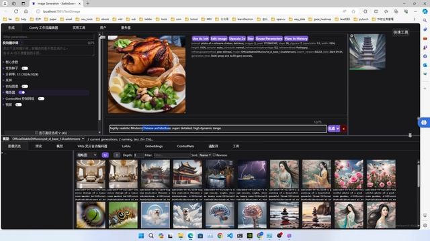Click the favorites star in address bar

(353, 11)
